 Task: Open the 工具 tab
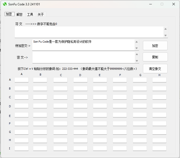click(30, 14)
